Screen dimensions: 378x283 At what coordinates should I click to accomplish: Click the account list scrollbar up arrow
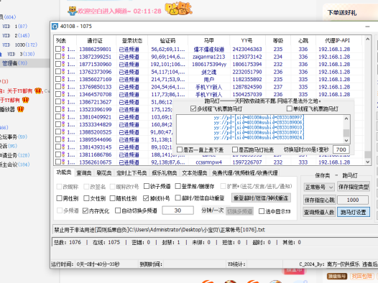[367, 39]
